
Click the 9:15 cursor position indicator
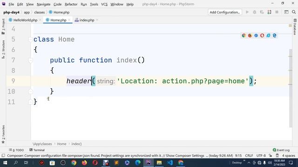coord(238,156)
